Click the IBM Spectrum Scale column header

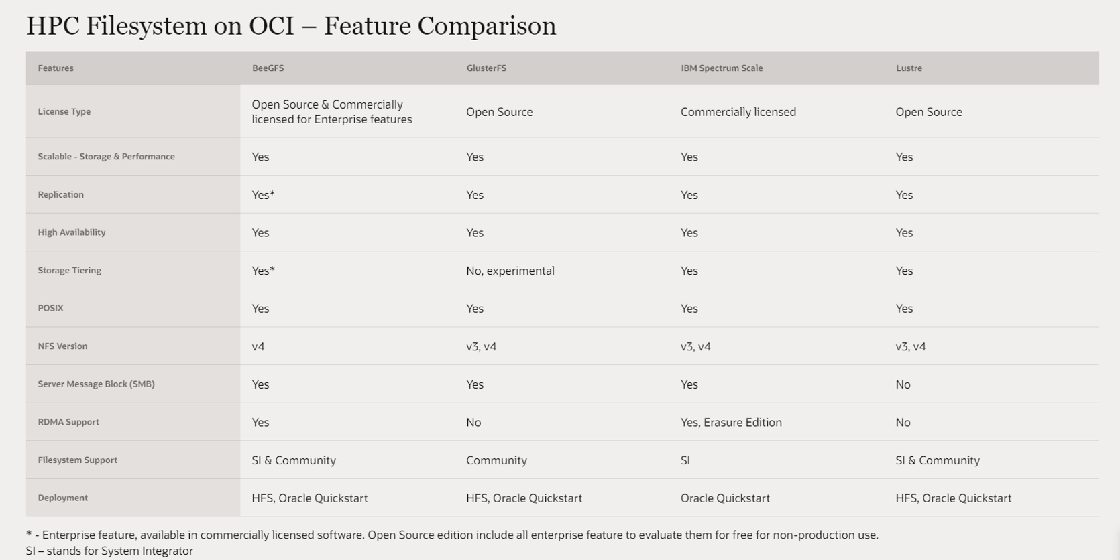(722, 68)
